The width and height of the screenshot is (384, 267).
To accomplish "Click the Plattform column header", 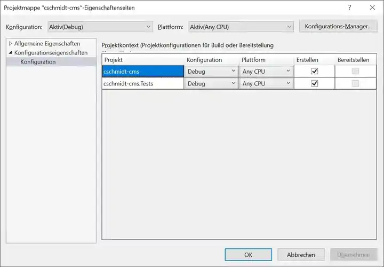I will click(x=266, y=60).
